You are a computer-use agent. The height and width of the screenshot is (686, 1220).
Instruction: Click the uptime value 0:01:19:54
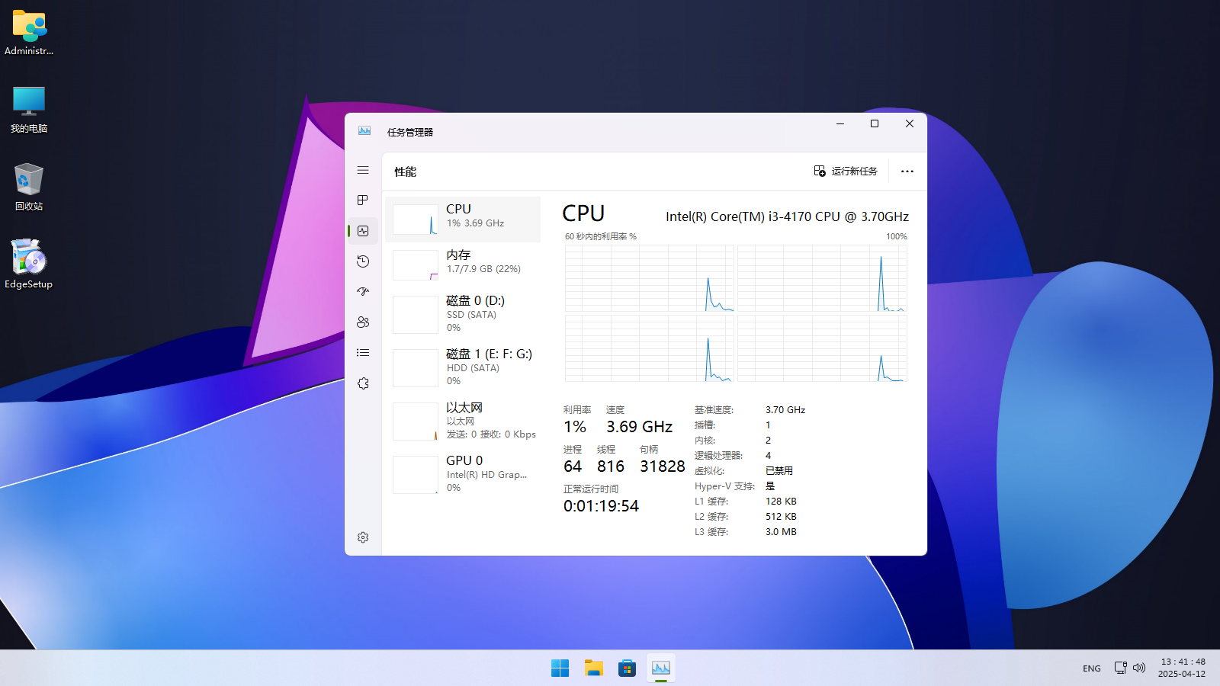click(601, 506)
